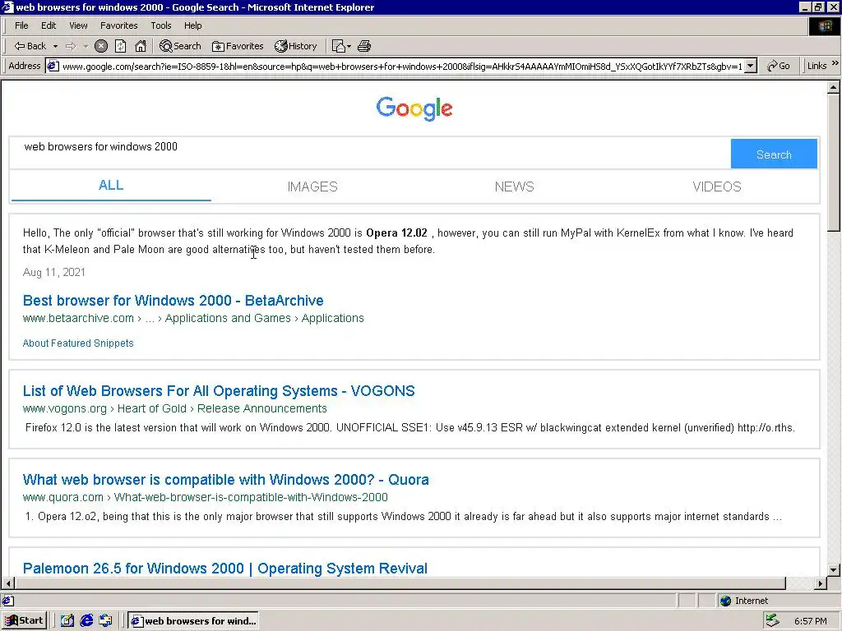Select the ALL results tab
This screenshot has height=631, width=842.
(111, 186)
